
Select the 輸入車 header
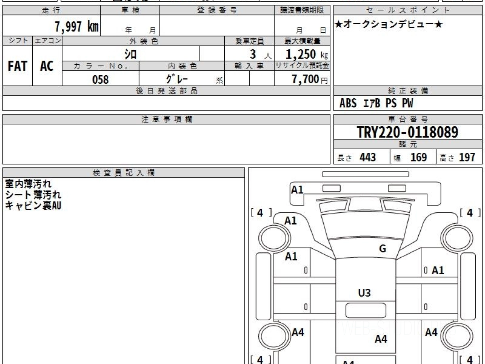click(x=249, y=66)
